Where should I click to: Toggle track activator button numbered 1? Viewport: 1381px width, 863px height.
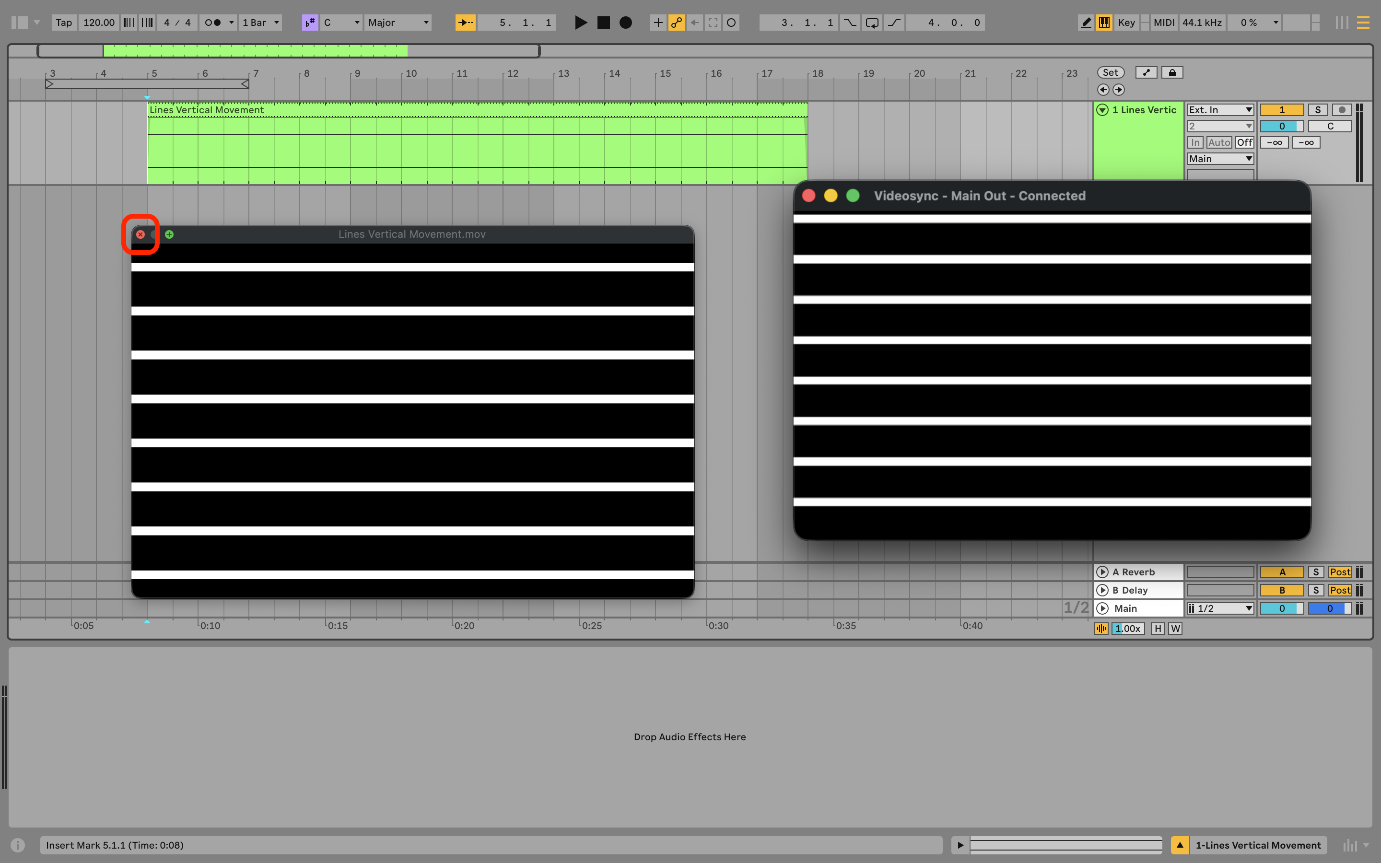pos(1281,110)
